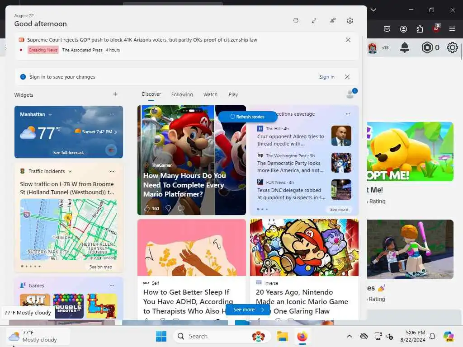Viewport: 463px width, 347px height.
Task: Open How to Get Better Sleep ADHD article
Action: pos(188,301)
